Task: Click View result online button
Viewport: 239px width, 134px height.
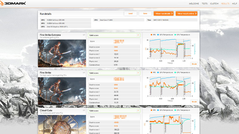Action: (x=186, y=13)
